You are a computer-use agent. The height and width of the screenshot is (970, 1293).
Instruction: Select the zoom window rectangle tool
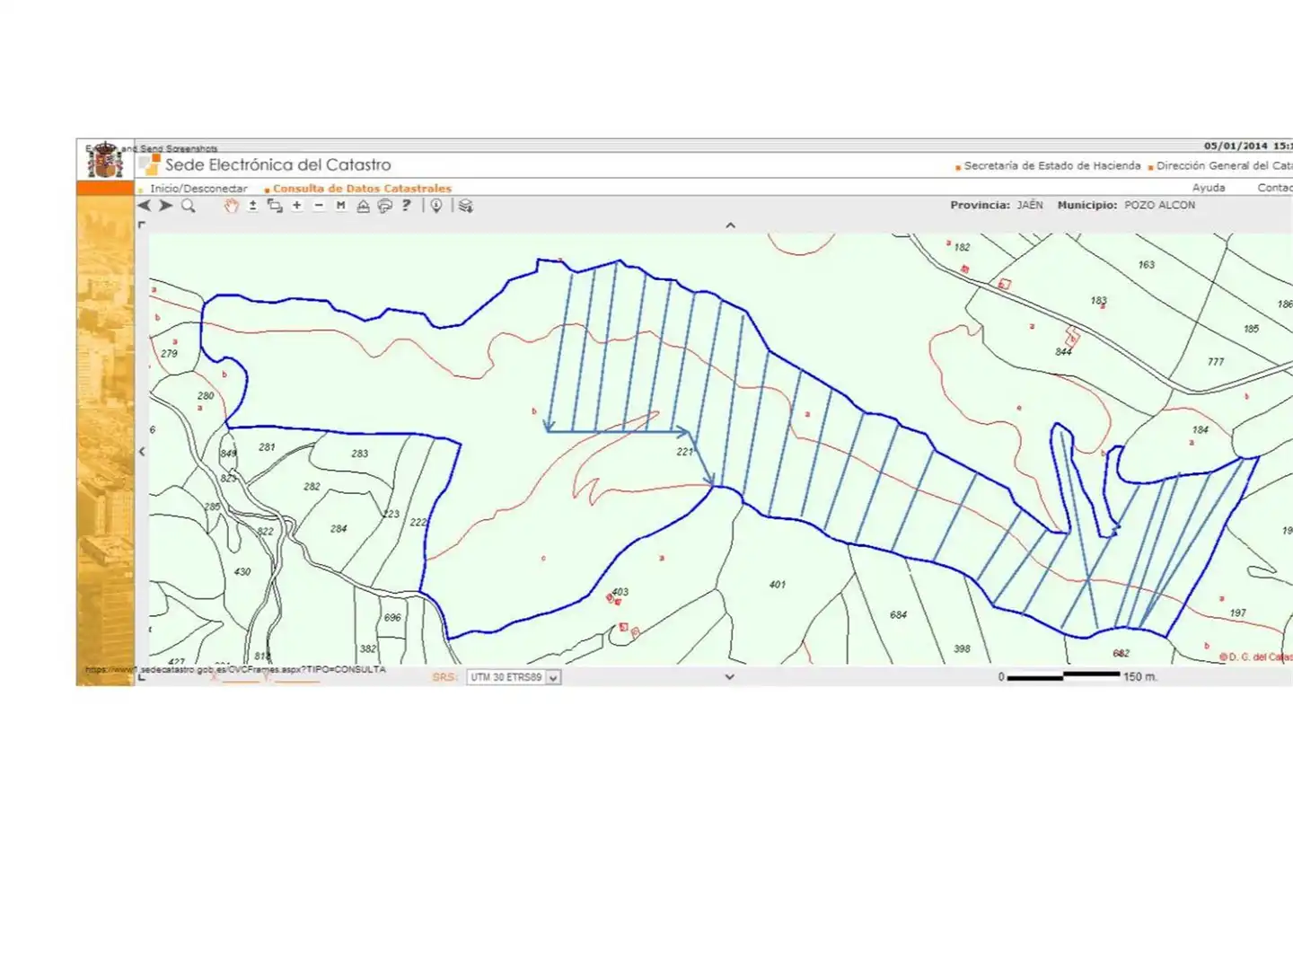(275, 206)
